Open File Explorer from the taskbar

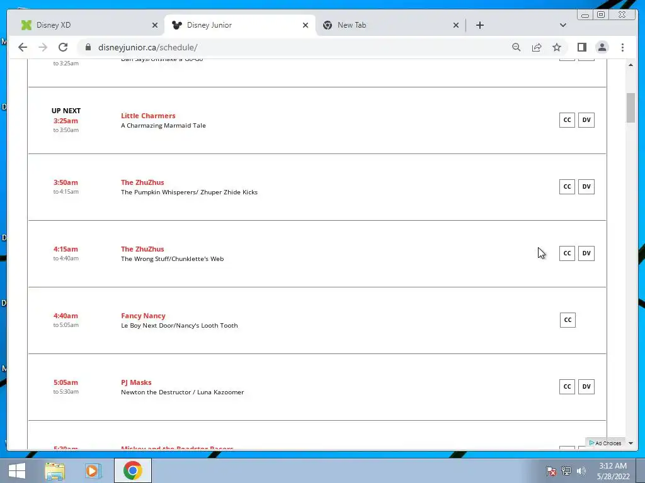pyautogui.click(x=55, y=470)
